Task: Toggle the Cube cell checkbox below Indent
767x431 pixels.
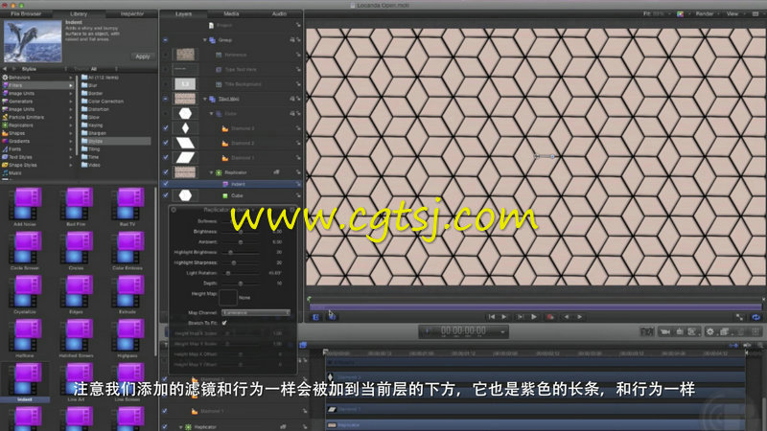Action: pyautogui.click(x=166, y=195)
